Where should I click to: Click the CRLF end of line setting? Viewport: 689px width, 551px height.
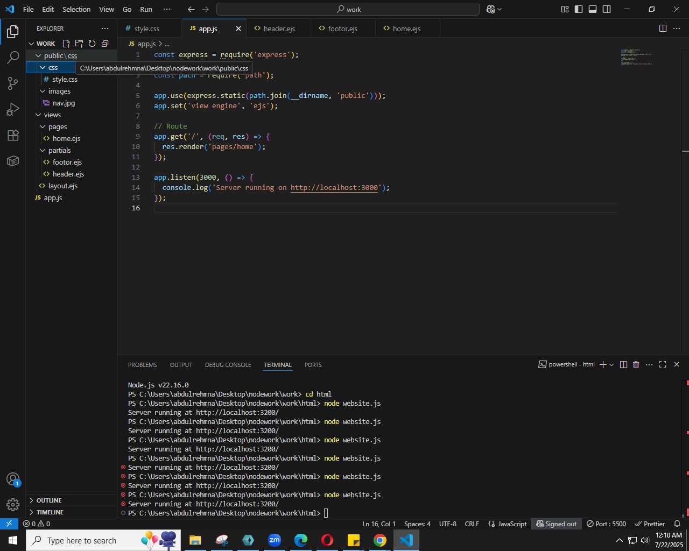[472, 524]
